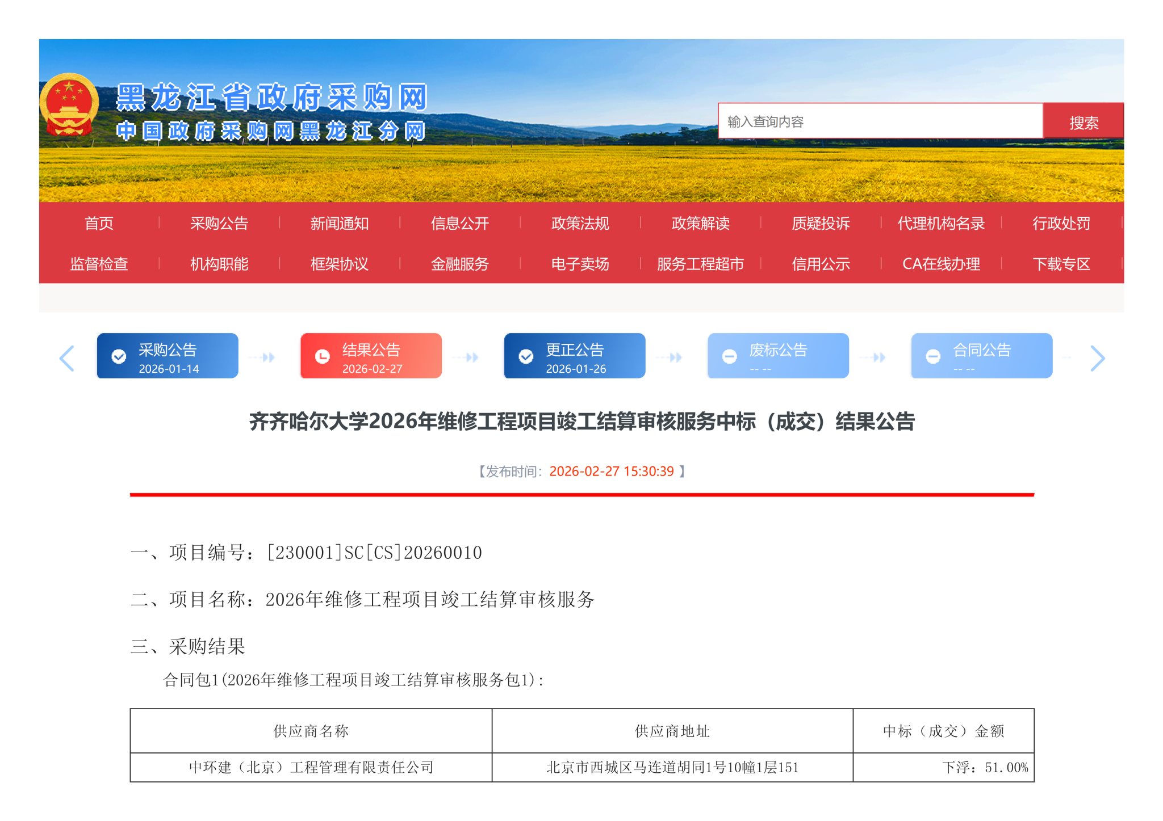Click checkmark icon on 更正公告 step
This screenshot has width=1163, height=821.
pyautogui.click(x=526, y=356)
